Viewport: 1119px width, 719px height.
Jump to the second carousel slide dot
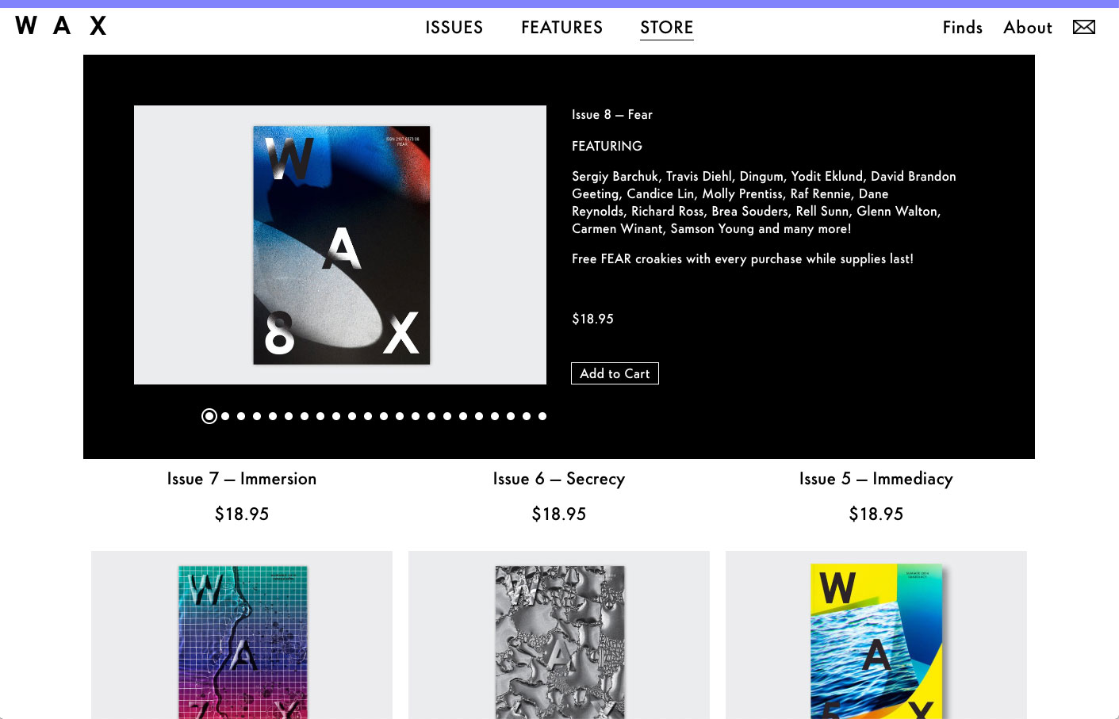click(x=225, y=415)
